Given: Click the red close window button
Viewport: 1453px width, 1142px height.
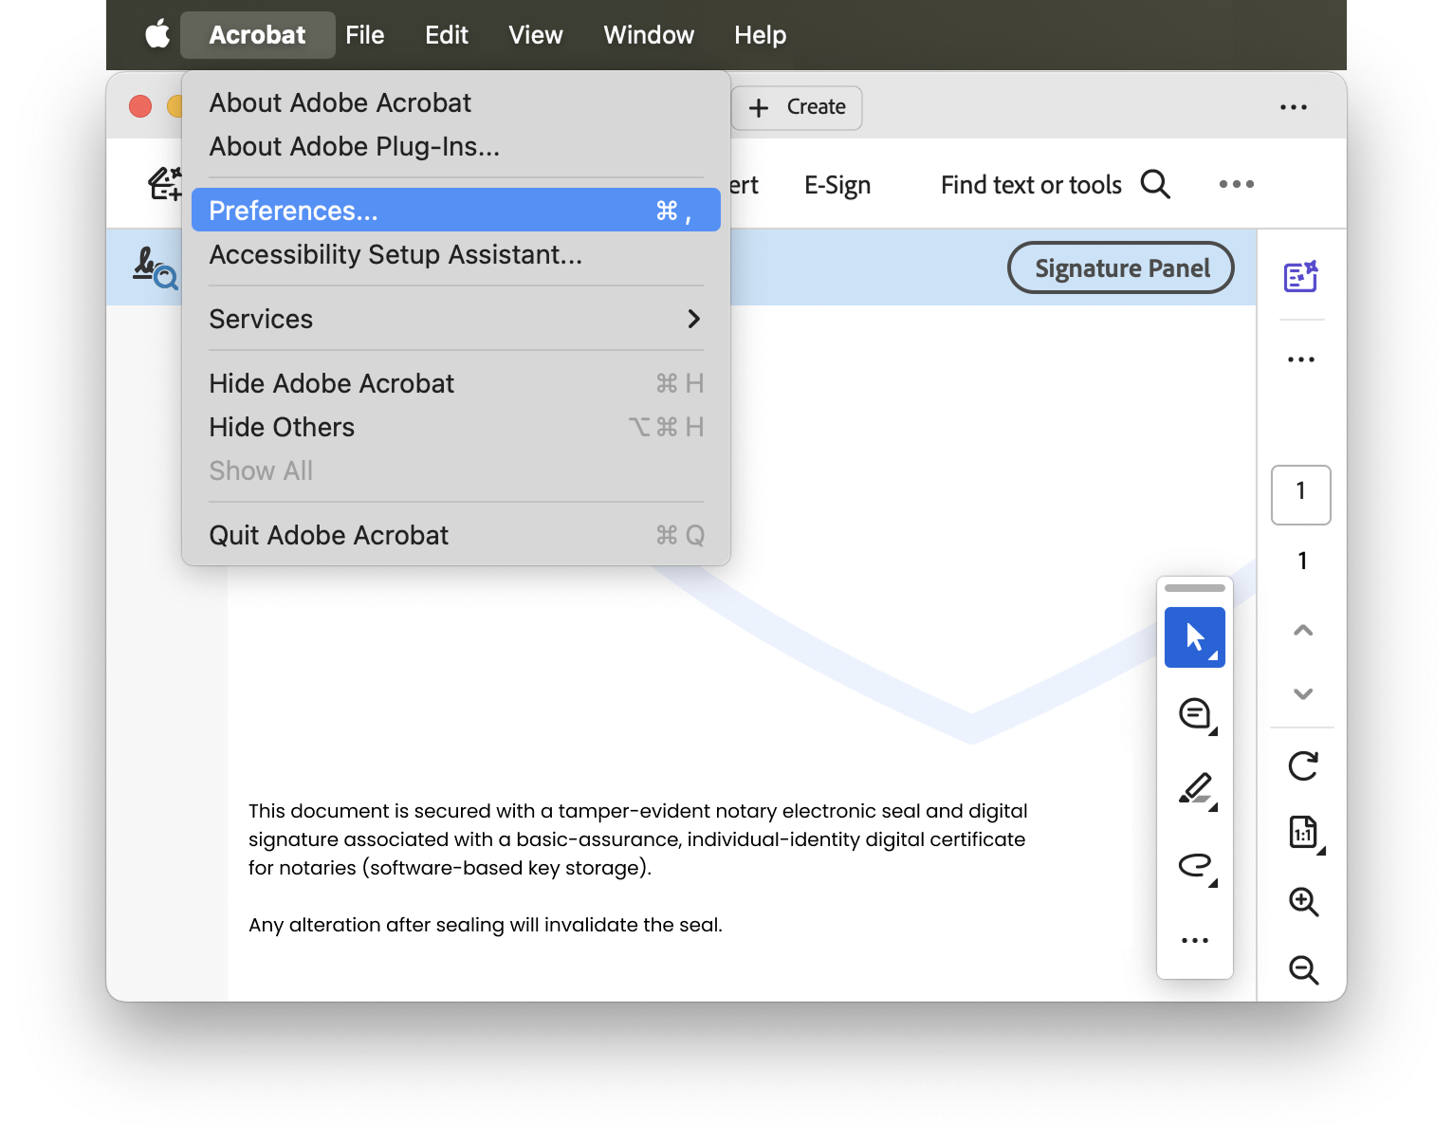Looking at the screenshot, I should click(x=140, y=105).
